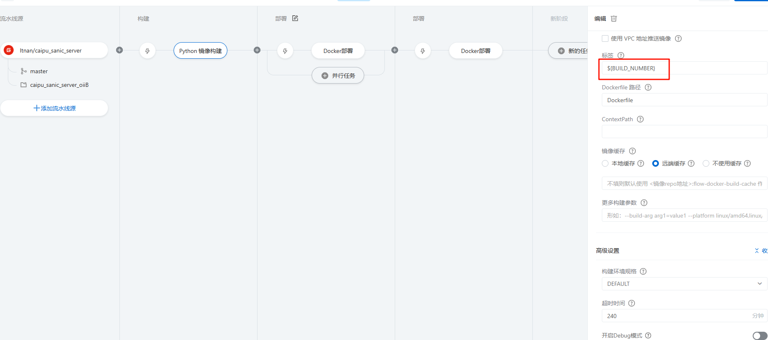
Task: Click the Dockerfile 路径 input field
Action: click(x=685, y=100)
